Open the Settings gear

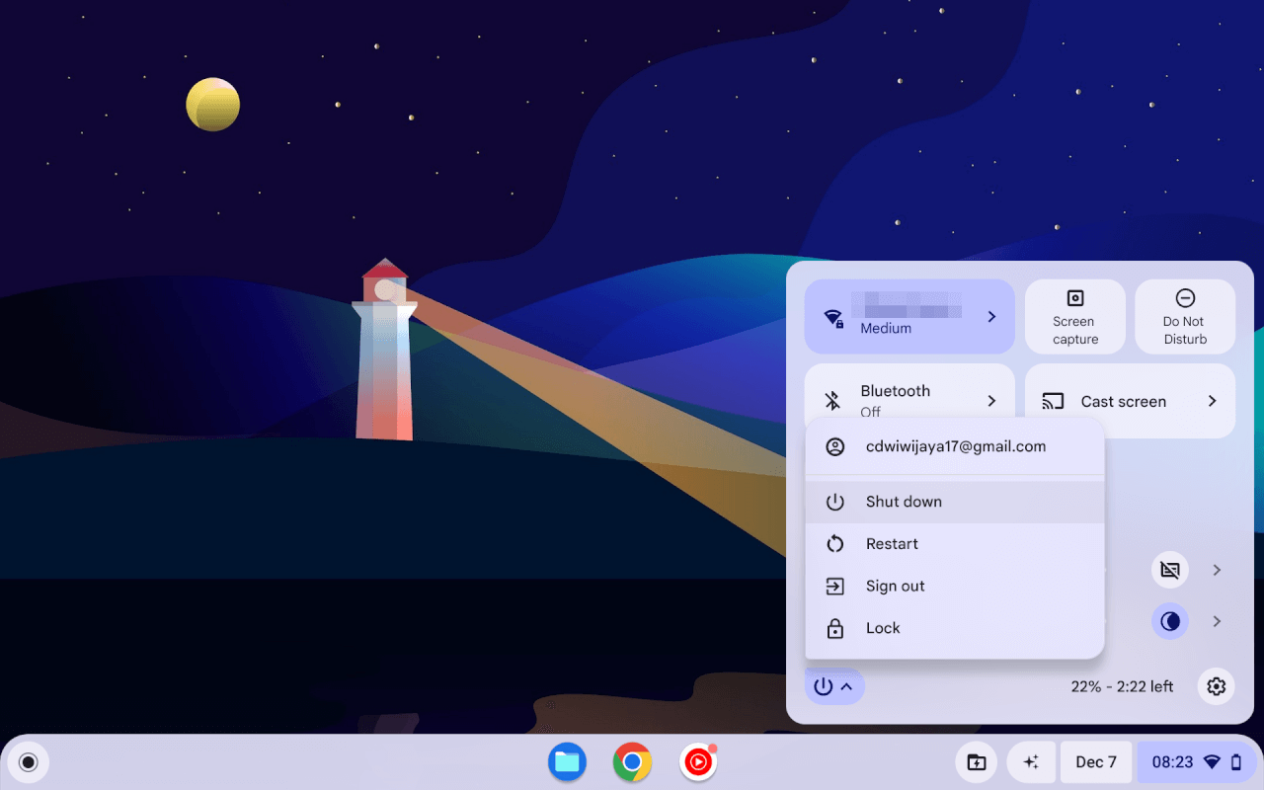click(1216, 685)
